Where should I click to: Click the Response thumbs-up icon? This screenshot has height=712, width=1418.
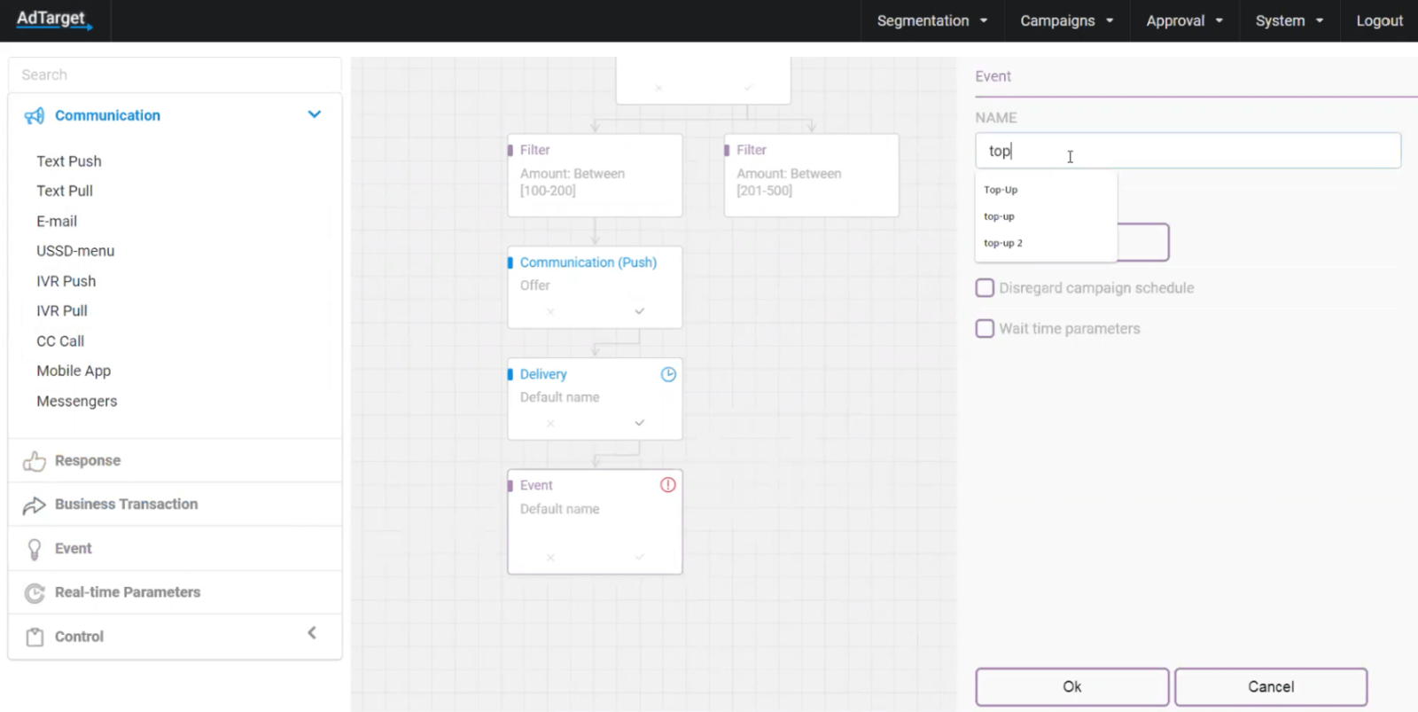35,461
